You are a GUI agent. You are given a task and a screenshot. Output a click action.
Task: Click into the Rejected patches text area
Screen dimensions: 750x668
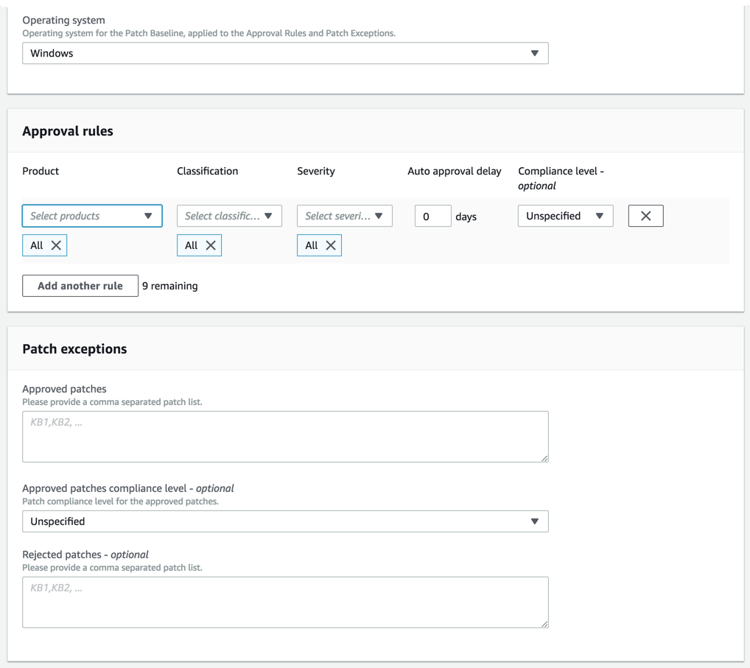285,602
